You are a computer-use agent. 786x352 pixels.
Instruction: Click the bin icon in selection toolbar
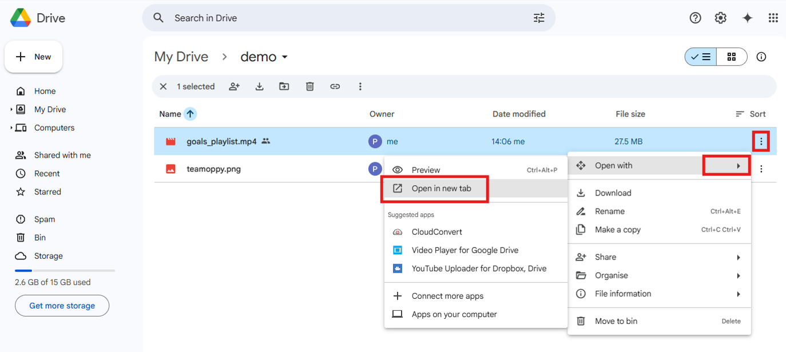pos(309,87)
